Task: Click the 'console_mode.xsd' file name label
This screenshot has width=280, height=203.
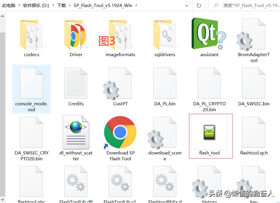Action: (x=31, y=106)
